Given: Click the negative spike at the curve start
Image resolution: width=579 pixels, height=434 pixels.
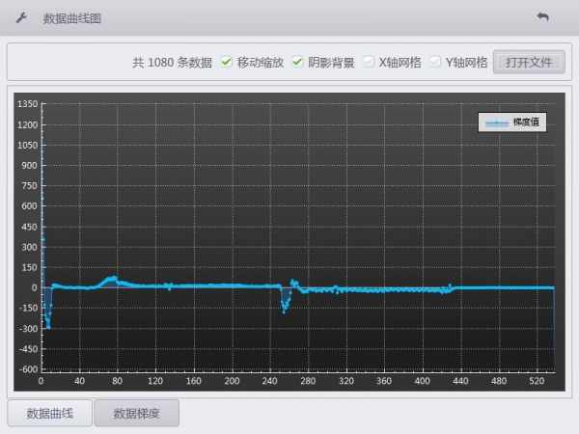Looking at the screenshot, I should coord(47,324).
